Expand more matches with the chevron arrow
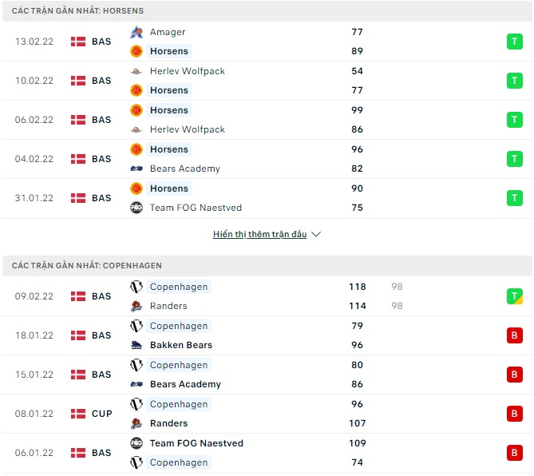Viewport: 534px width, 476px height. point(316,235)
